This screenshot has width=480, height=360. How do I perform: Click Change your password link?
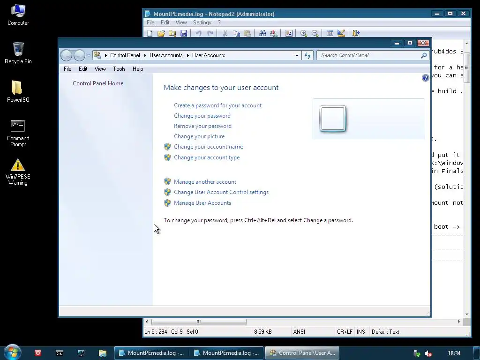pyautogui.click(x=202, y=116)
